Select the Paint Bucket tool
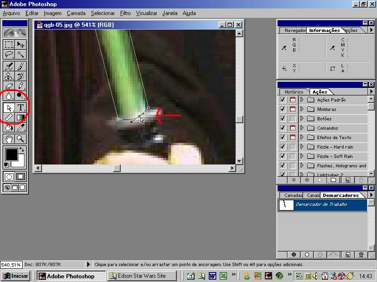This screenshot has height=282, width=377. (9, 127)
